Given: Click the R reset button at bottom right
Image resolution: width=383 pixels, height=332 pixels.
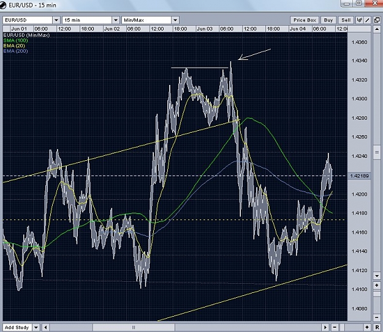Looking at the screenshot, I should coord(377,327).
